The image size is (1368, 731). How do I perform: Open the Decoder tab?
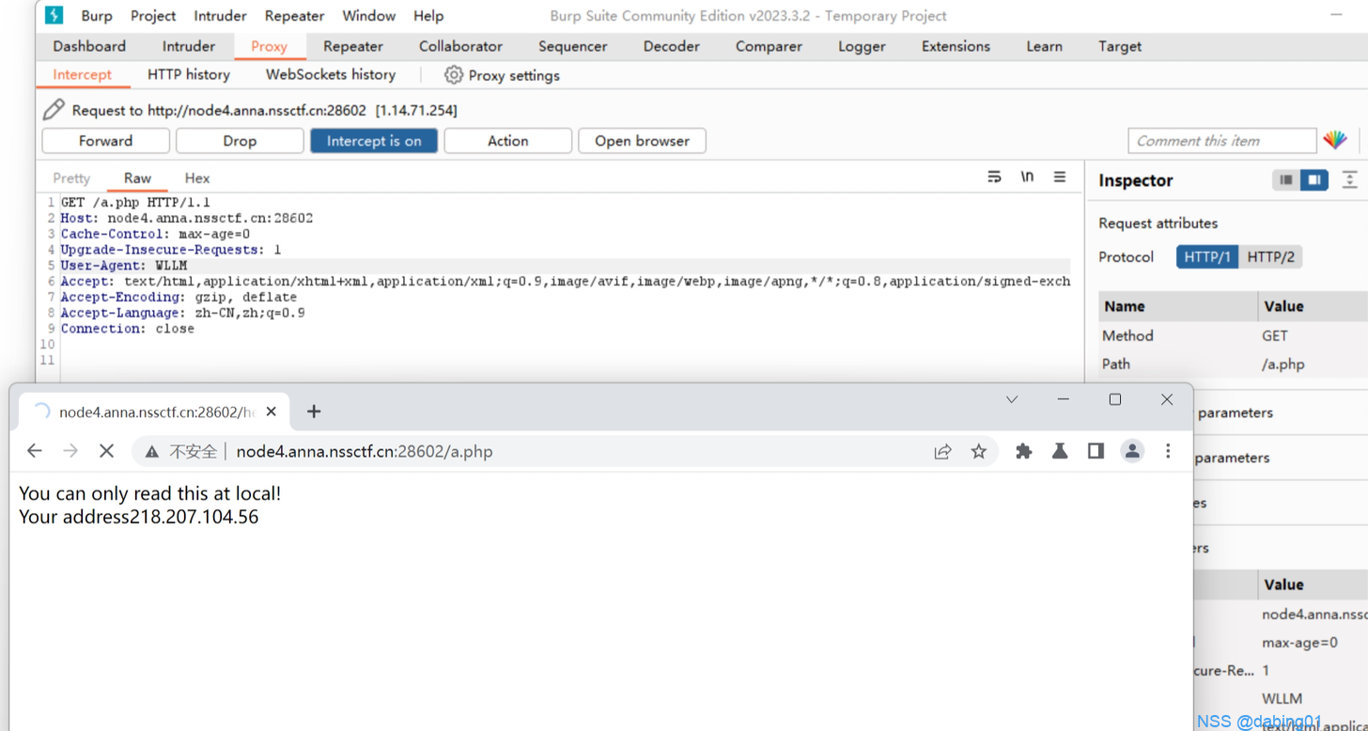pyautogui.click(x=672, y=46)
